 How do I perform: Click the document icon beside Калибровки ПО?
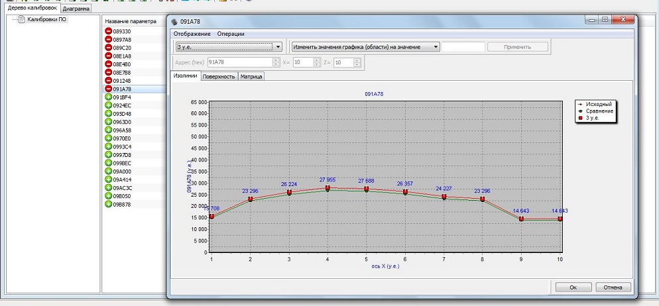pyautogui.click(x=22, y=19)
